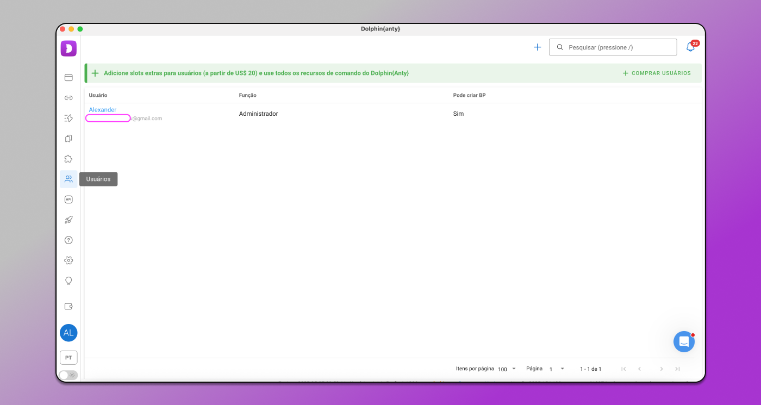Click the Usuário column header

98,95
